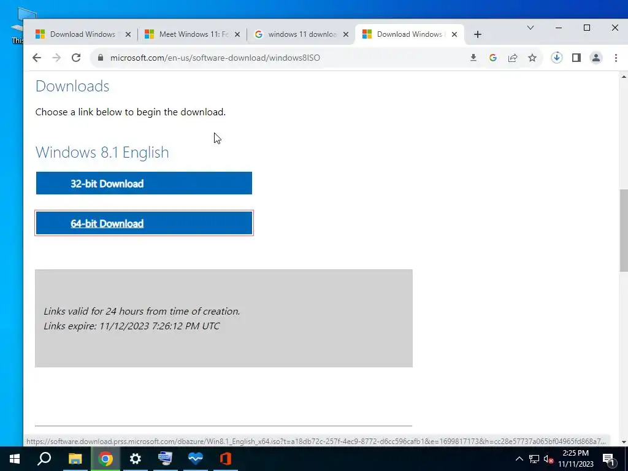Viewport: 628px width, 471px height.
Task: Click the 'Windows 8.1 English' heading
Action: coord(102,153)
